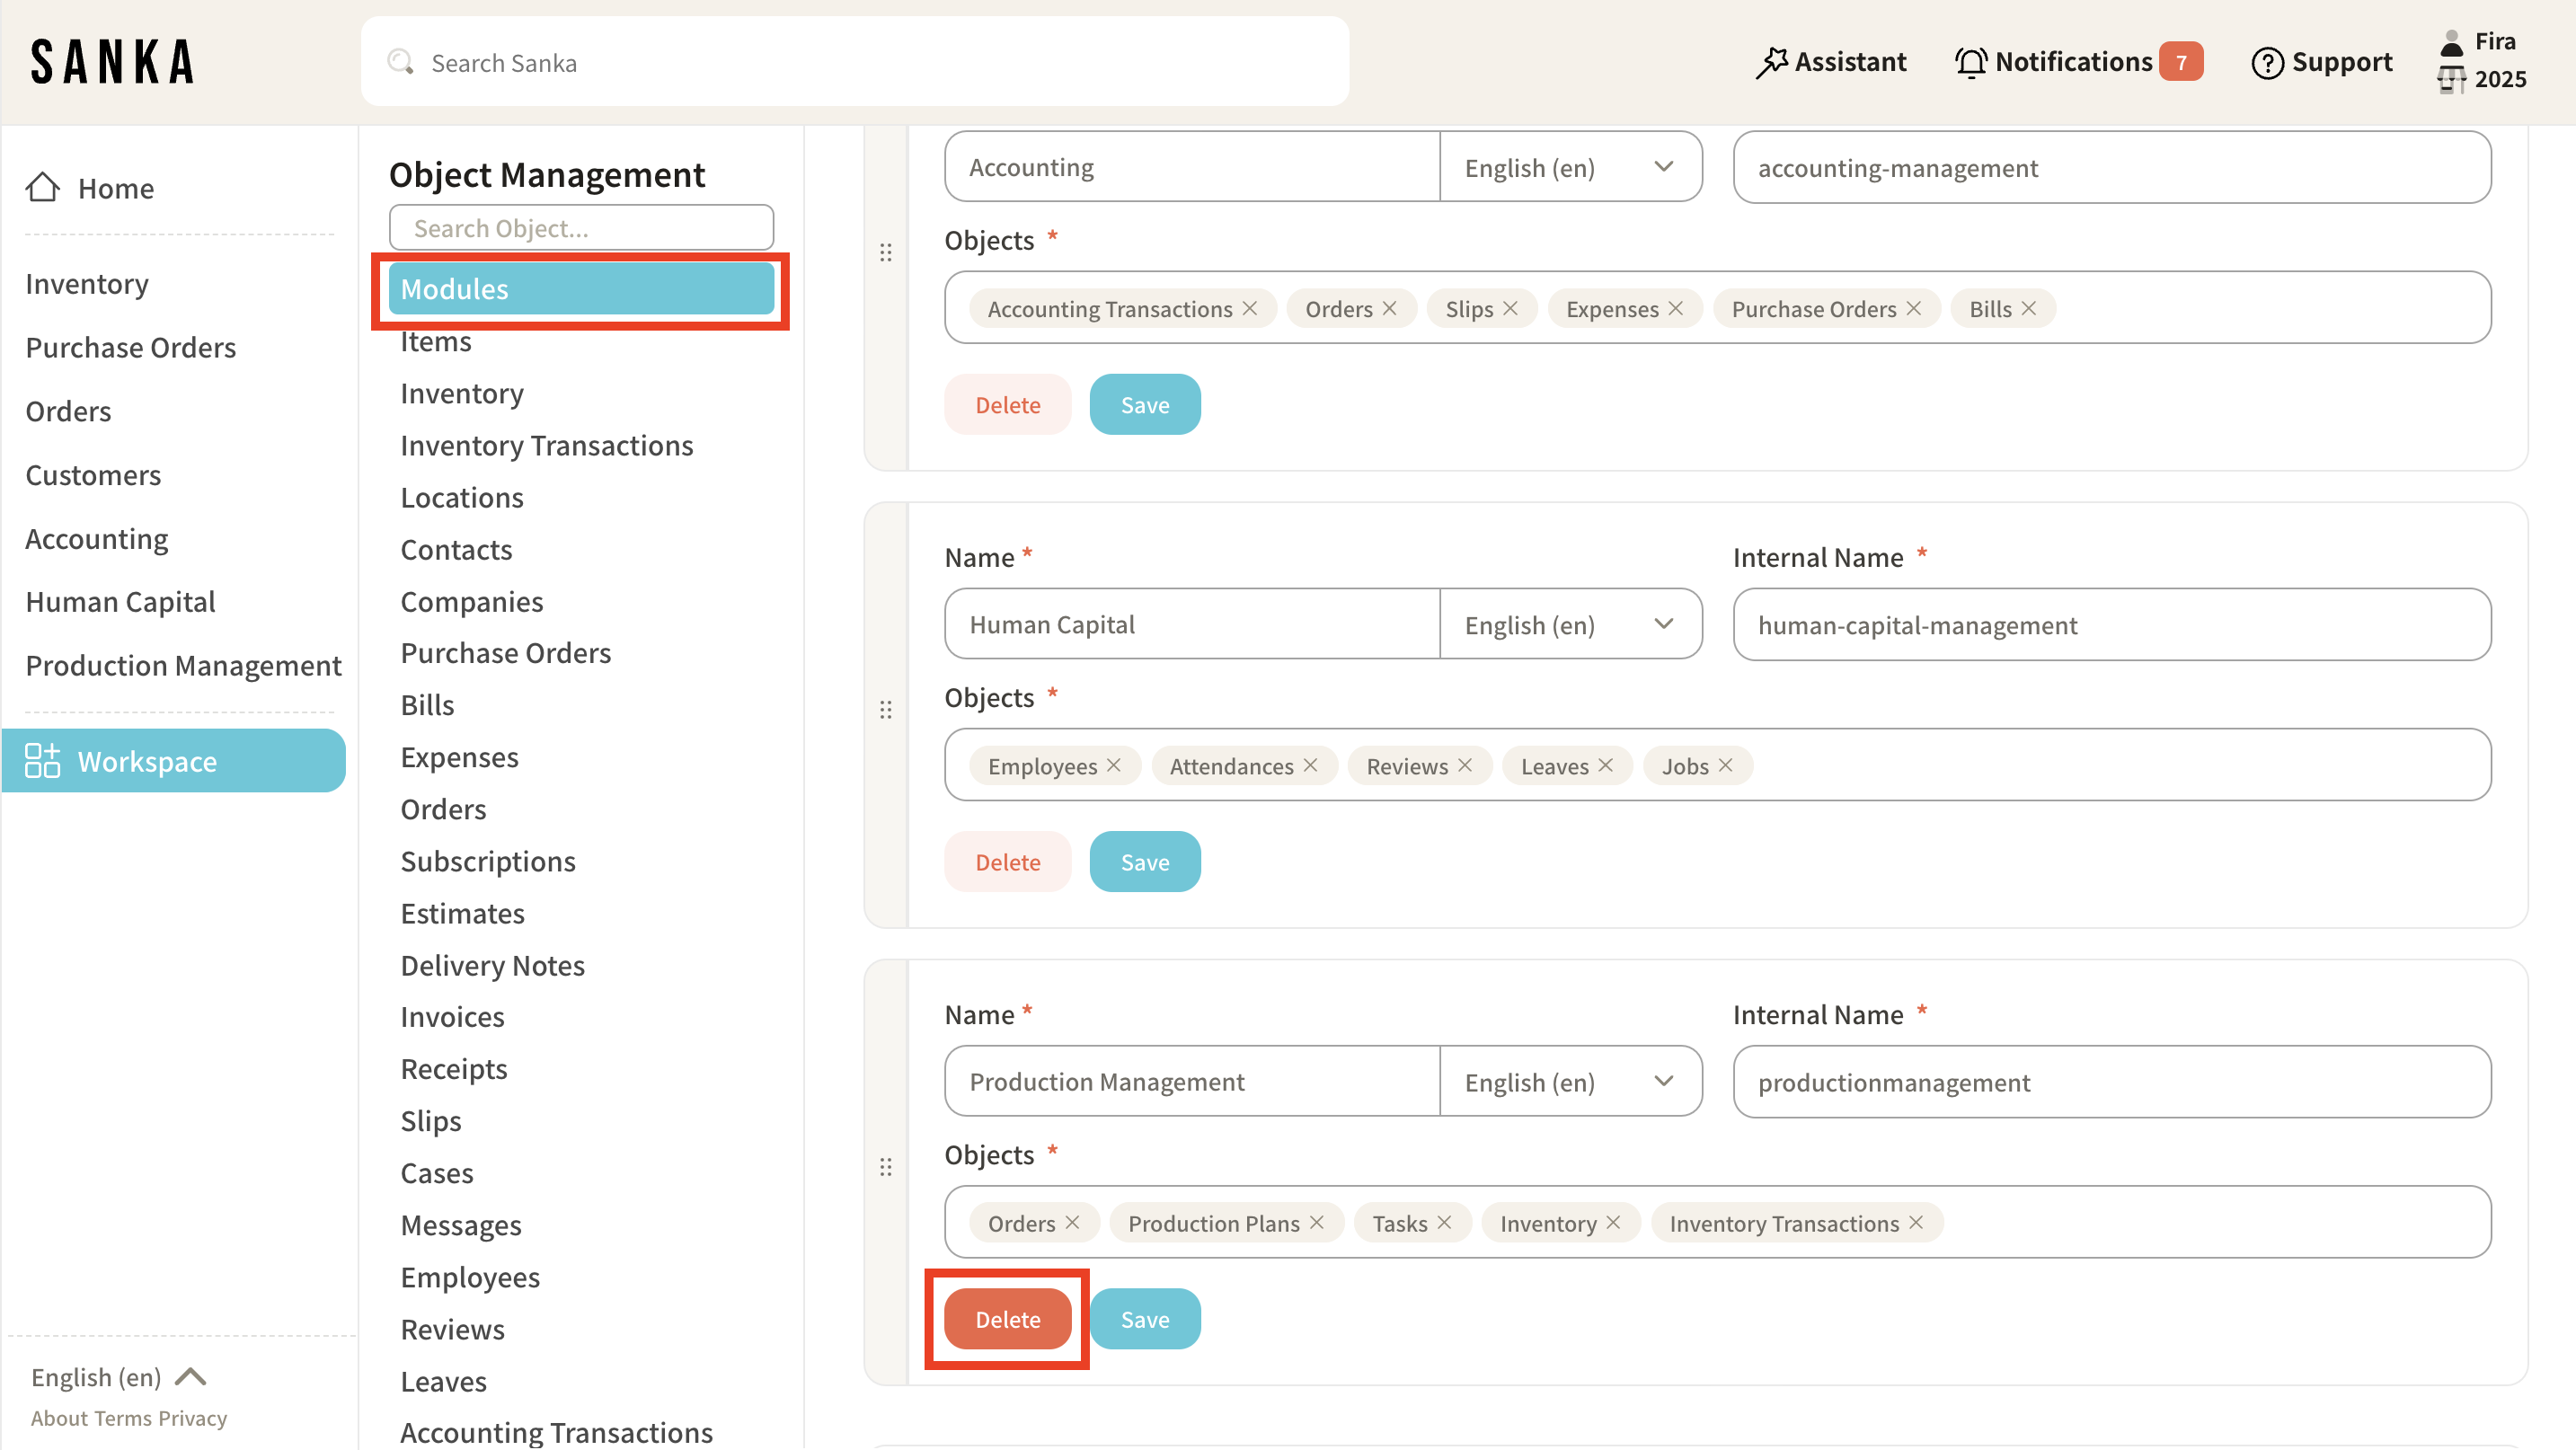The image size is (2576, 1450).
Task: Open the Assistant wand icon
Action: coord(1771,62)
